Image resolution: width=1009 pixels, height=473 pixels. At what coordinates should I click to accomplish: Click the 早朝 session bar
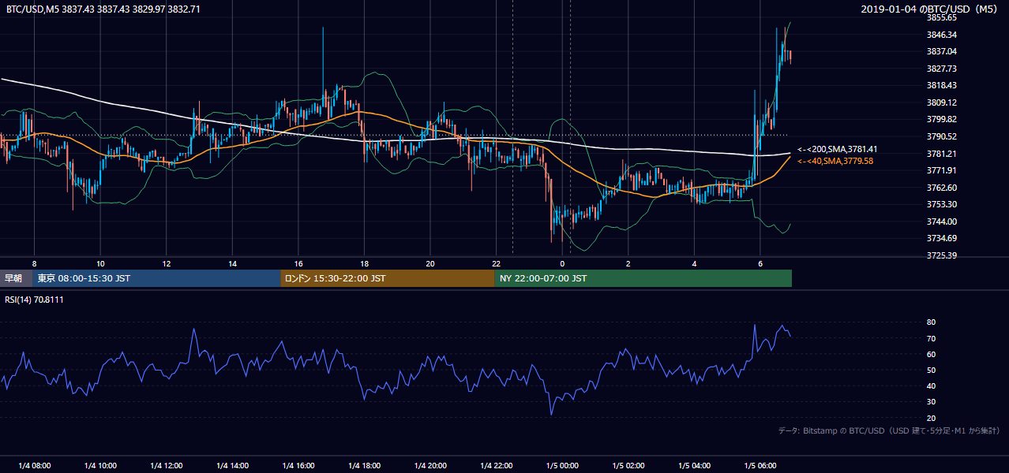(16, 278)
